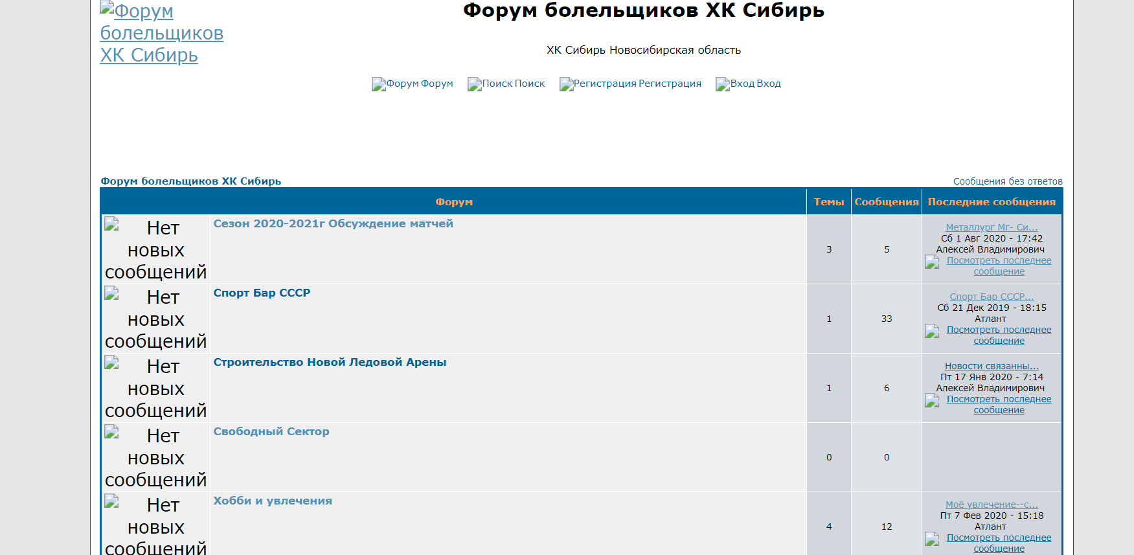Click last-post icon in Сезон 2020-2021г row

tap(932, 262)
